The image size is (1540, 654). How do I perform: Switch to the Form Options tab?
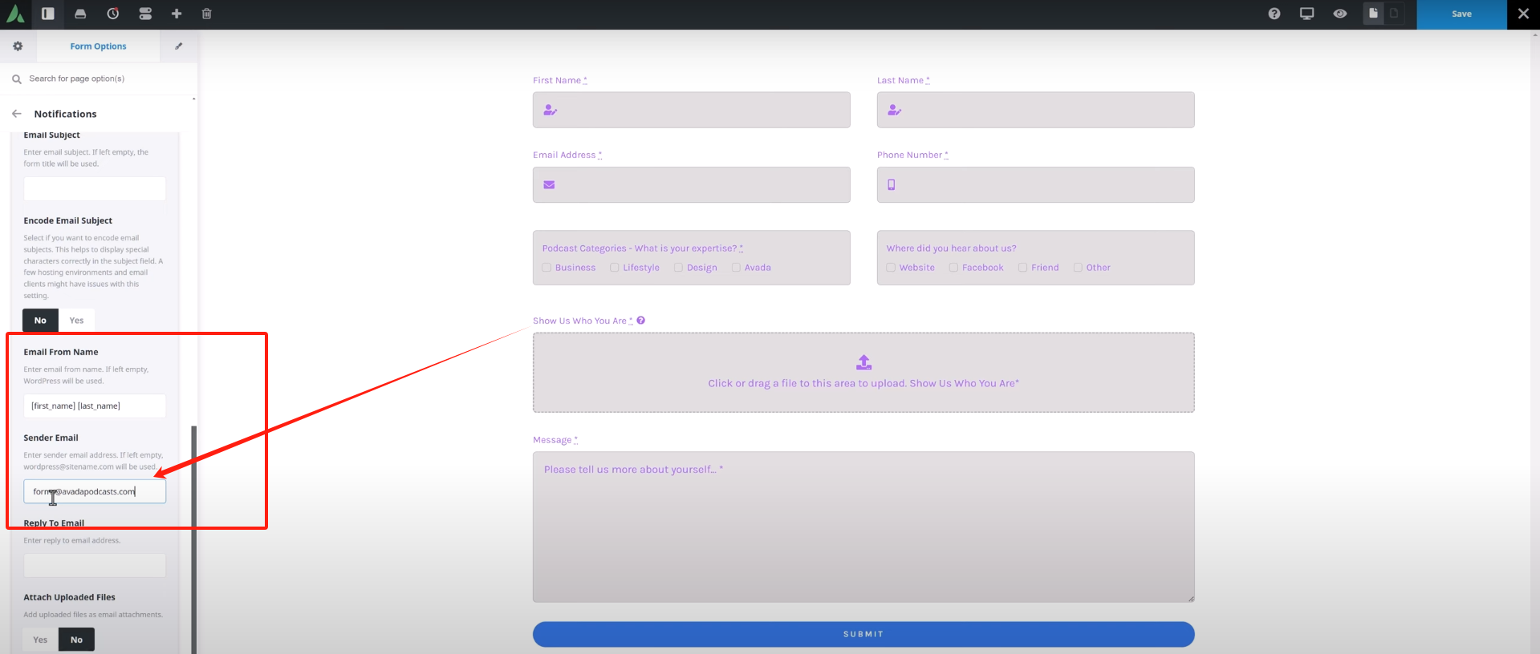pyautogui.click(x=98, y=46)
